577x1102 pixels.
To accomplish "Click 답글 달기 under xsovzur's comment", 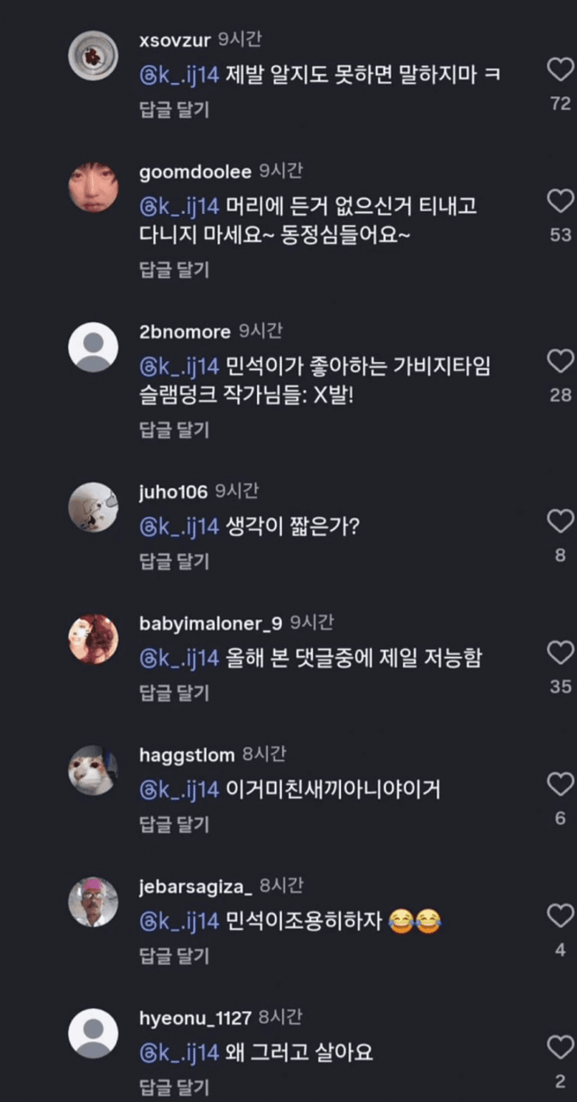I will (x=174, y=110).
